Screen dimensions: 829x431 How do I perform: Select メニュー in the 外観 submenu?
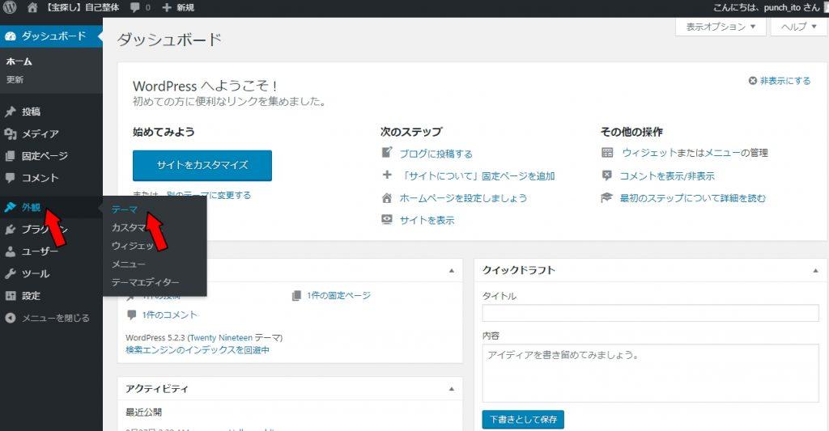(129, 264)
